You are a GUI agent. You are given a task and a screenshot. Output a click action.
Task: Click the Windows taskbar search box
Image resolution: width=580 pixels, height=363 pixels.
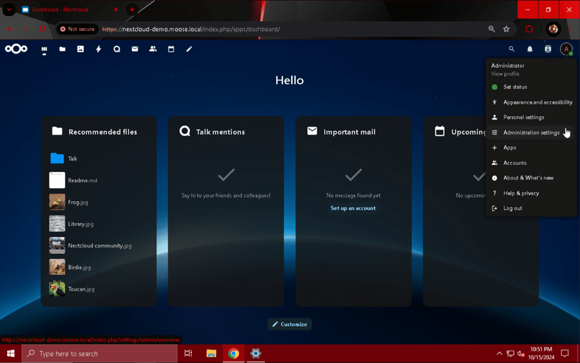pos(99,353)
